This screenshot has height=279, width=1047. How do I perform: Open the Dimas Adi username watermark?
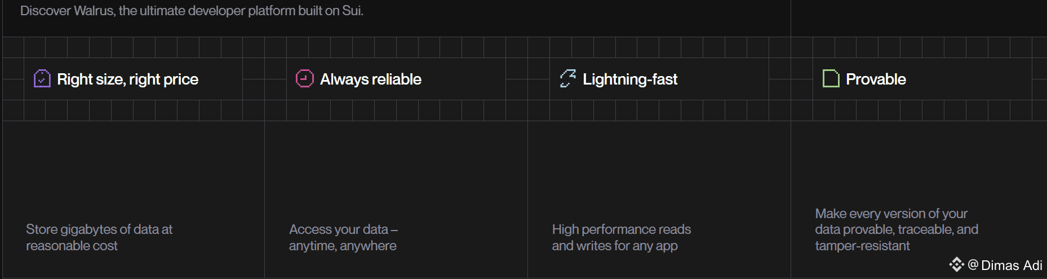(1011, 265)
